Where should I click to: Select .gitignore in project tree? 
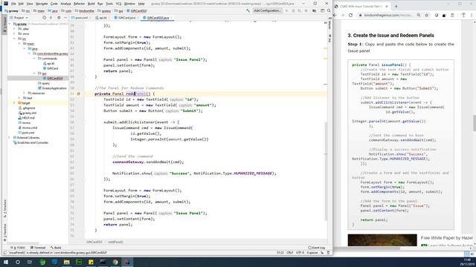[27, 108]
